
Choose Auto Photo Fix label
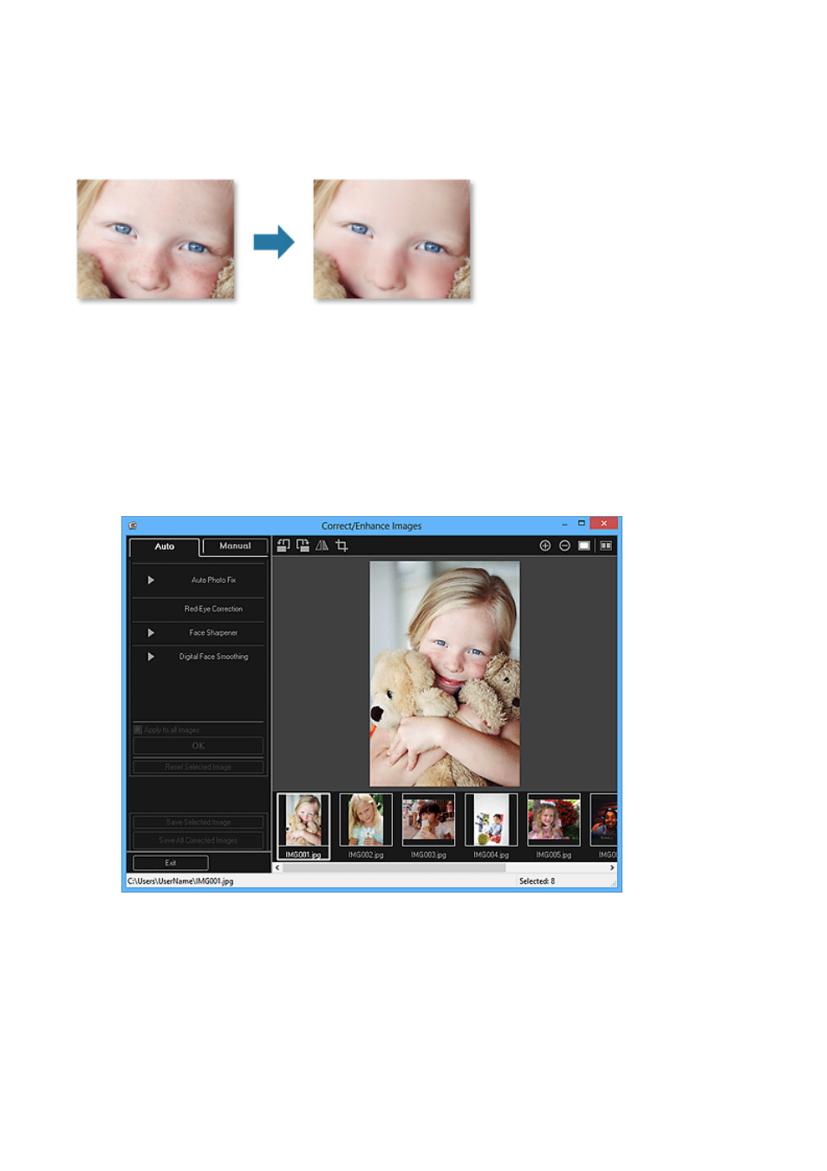[x=213, y=580]
